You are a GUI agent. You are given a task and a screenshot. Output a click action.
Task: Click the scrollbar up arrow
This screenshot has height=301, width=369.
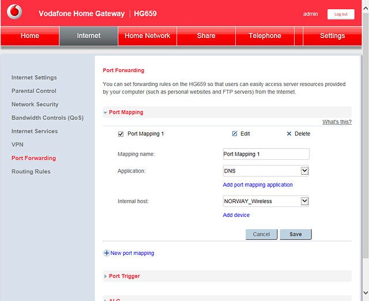pos(366,9)
